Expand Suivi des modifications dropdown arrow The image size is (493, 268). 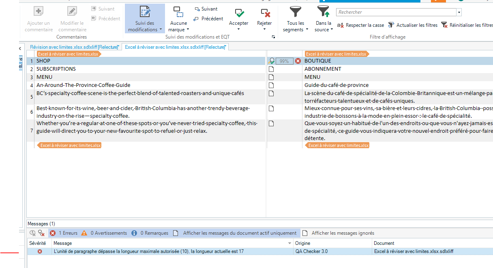pyautogui.click(x=161, y=30)
